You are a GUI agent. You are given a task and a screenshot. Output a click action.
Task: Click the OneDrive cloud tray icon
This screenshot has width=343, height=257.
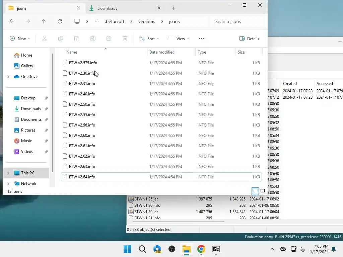pos(283,249)
